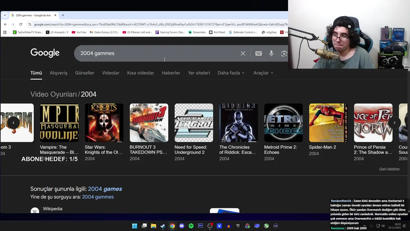Open Gelen Kutusu Gmail bookmark
Viewport: 410px width, 231px height.
pos(104,32)
